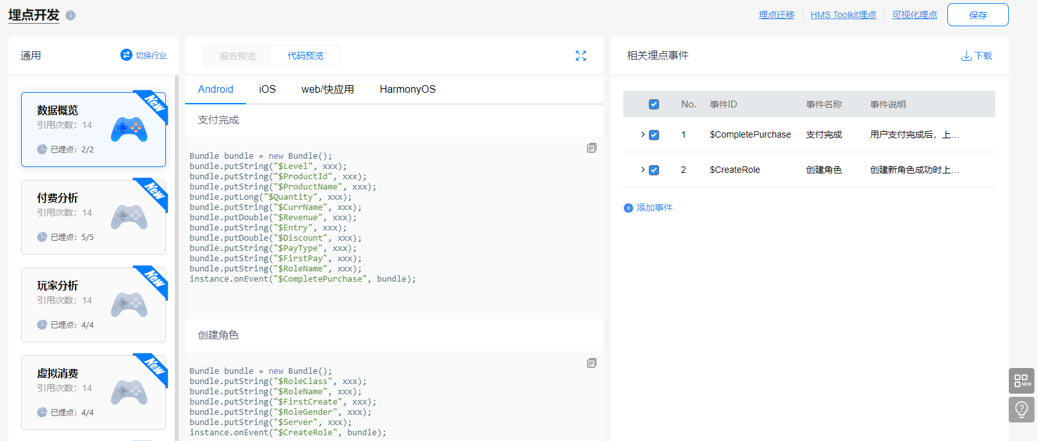
Task: Expand the $CreateRole event row
Action: click(x=643, y=170)
